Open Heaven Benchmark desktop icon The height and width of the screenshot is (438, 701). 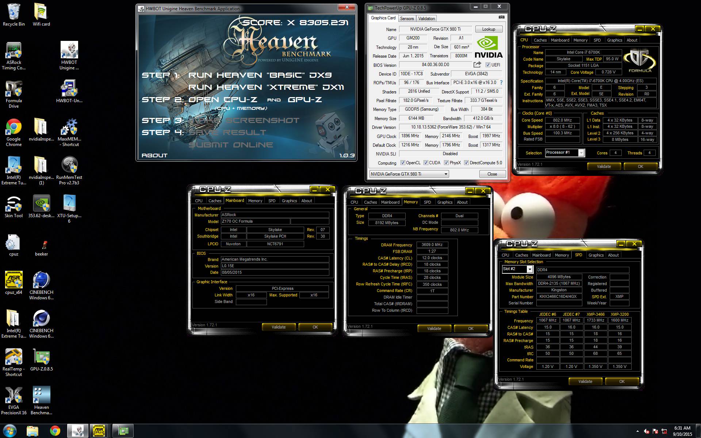coord(41,400)
